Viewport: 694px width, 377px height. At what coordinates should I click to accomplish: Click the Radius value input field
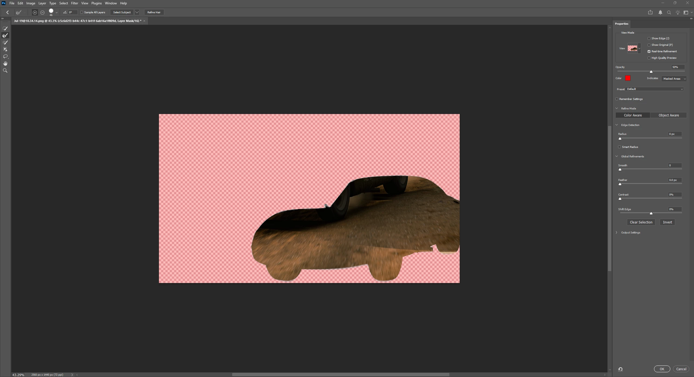click(x=674, y=134)
